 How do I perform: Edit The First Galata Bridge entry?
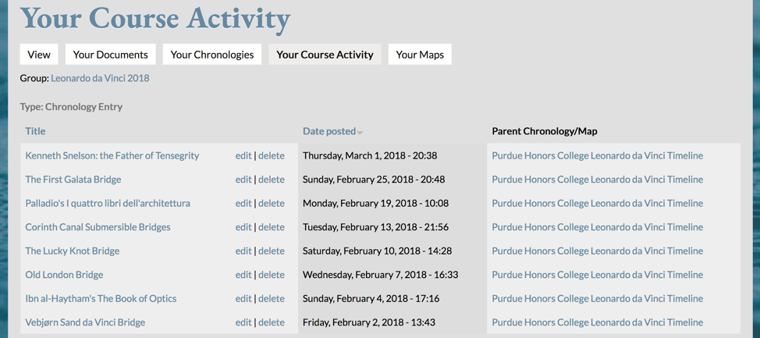coord(243,180)
